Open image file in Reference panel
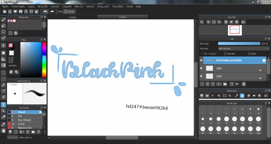 (207, 95)
